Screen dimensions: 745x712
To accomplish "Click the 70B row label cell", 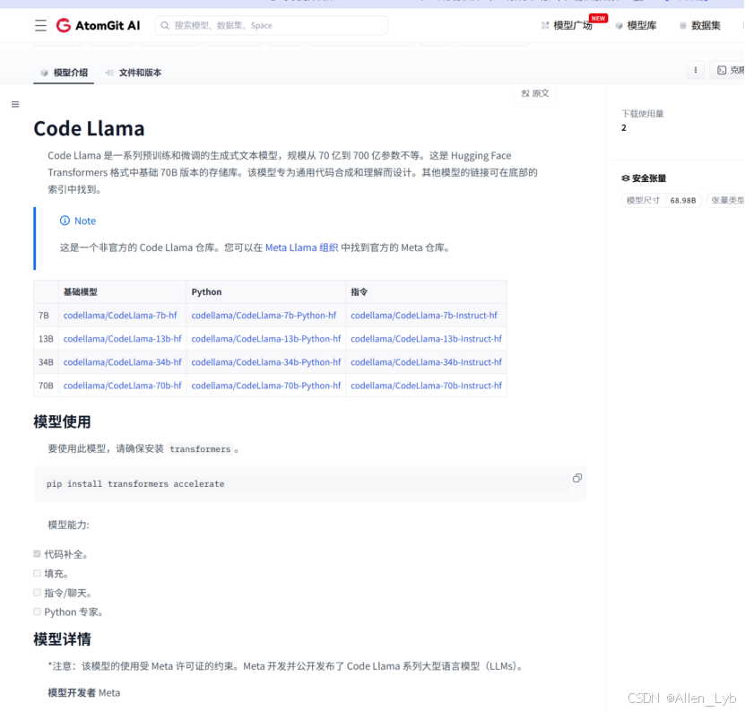I will pos(46,386).
